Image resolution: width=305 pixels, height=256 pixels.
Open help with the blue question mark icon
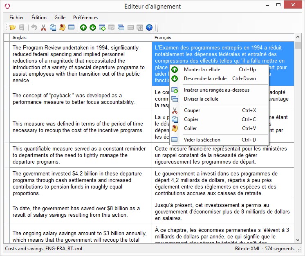[149, 27]
